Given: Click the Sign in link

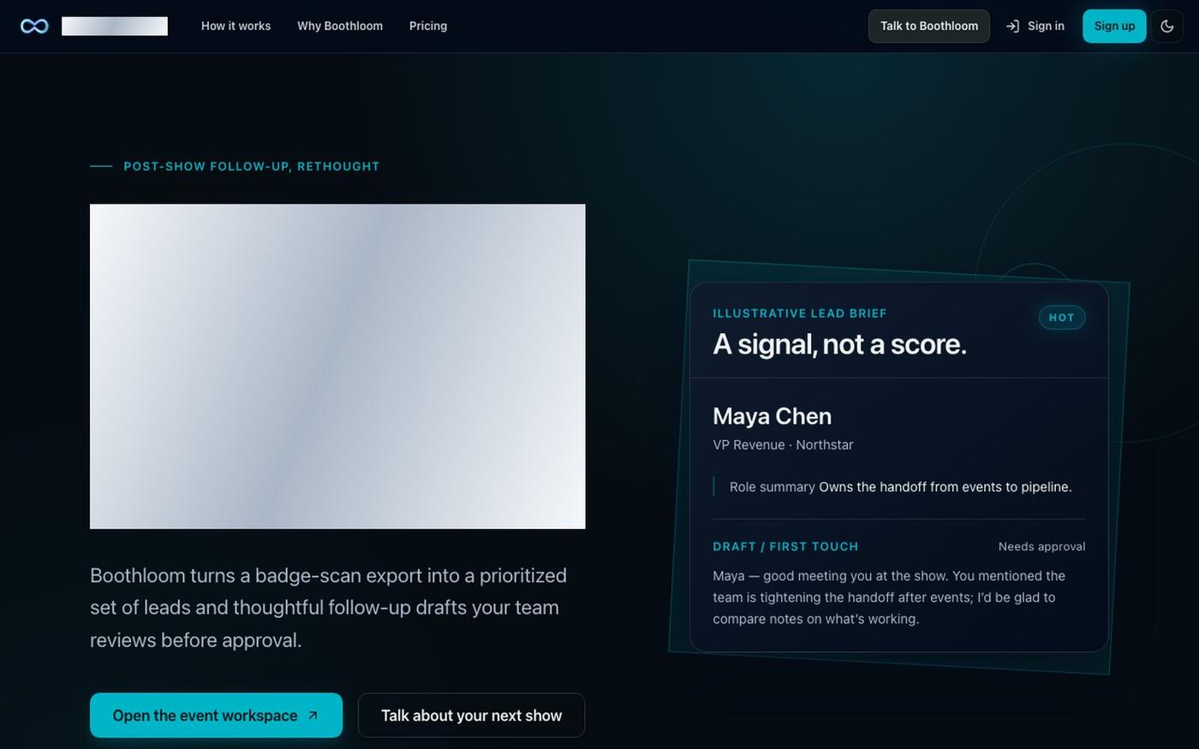Looking at the screenshot, I should pyautogui.click(x=1035, y=27).
